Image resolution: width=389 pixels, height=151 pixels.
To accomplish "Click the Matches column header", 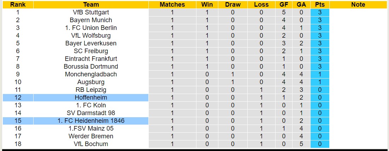I will pos(172,5).
